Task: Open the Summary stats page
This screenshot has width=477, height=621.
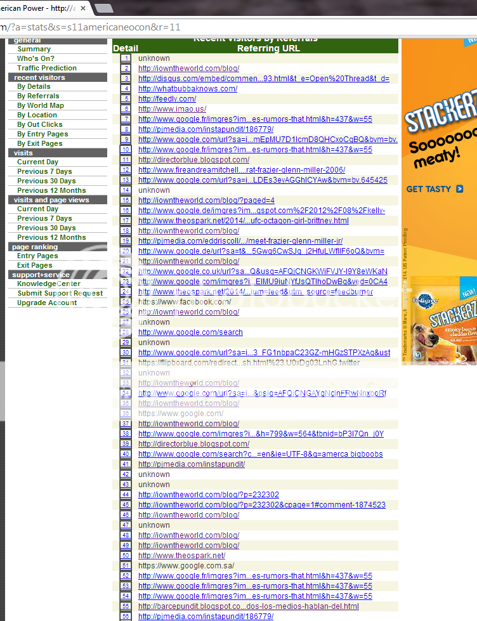Action: (34, 49)
